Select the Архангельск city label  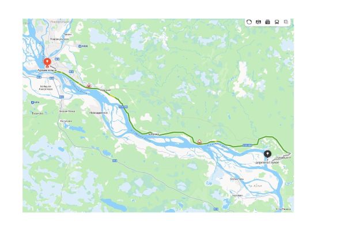(x=47, y=70)
